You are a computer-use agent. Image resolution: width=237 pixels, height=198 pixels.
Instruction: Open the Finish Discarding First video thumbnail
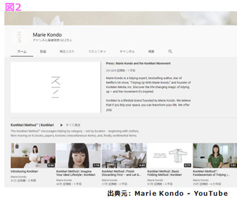click(124, 155)
